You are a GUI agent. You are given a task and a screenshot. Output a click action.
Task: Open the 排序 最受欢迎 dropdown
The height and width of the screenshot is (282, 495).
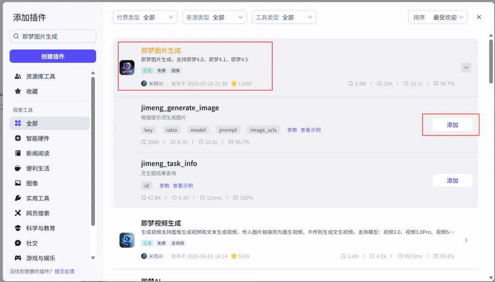(438, 17)
